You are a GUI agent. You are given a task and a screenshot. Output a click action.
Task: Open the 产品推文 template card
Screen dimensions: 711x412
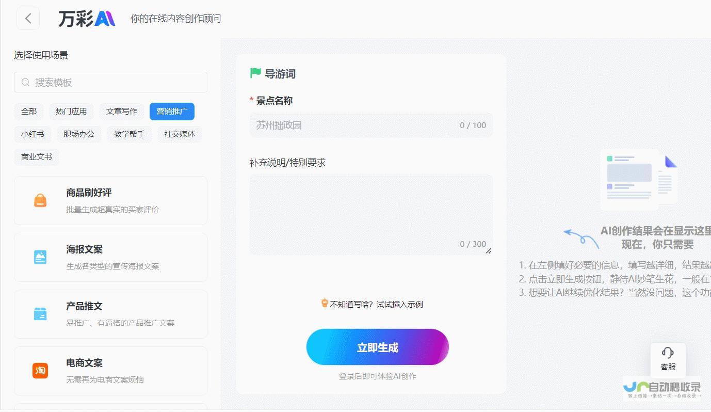[x=110, y=314]
